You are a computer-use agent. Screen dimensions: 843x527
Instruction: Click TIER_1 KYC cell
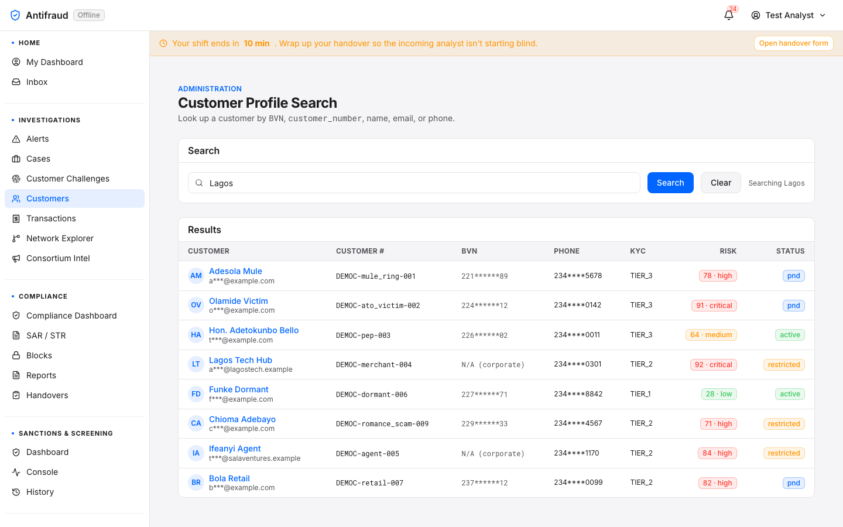point(640,394)
